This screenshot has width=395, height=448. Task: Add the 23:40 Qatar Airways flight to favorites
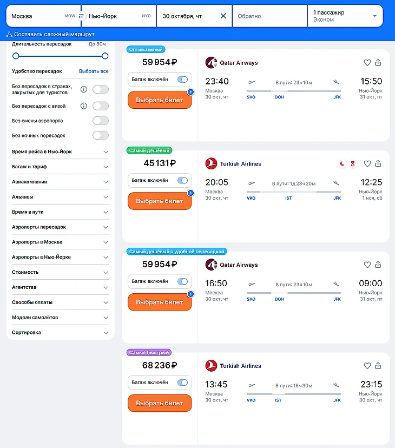coord(367,63)
